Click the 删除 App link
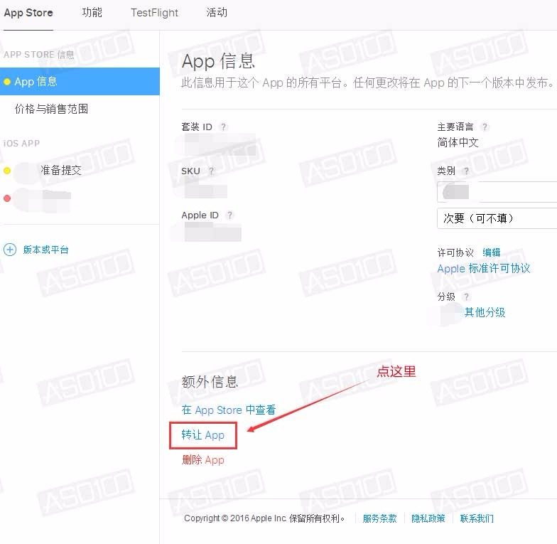 203,459
